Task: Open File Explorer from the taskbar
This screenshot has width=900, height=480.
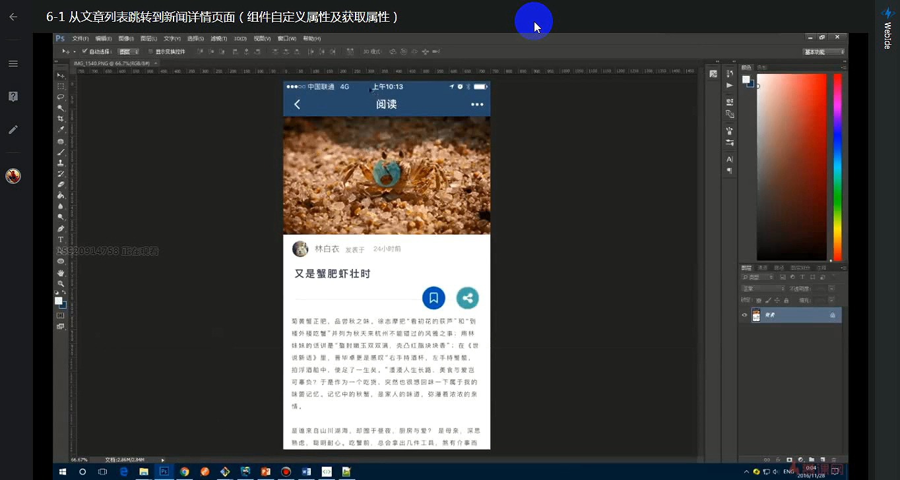Action: click(143, 471)
